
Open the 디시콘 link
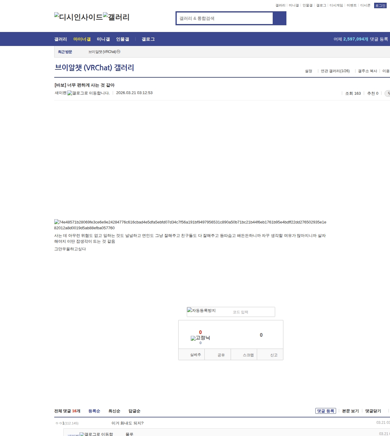(x=365, y=5)
